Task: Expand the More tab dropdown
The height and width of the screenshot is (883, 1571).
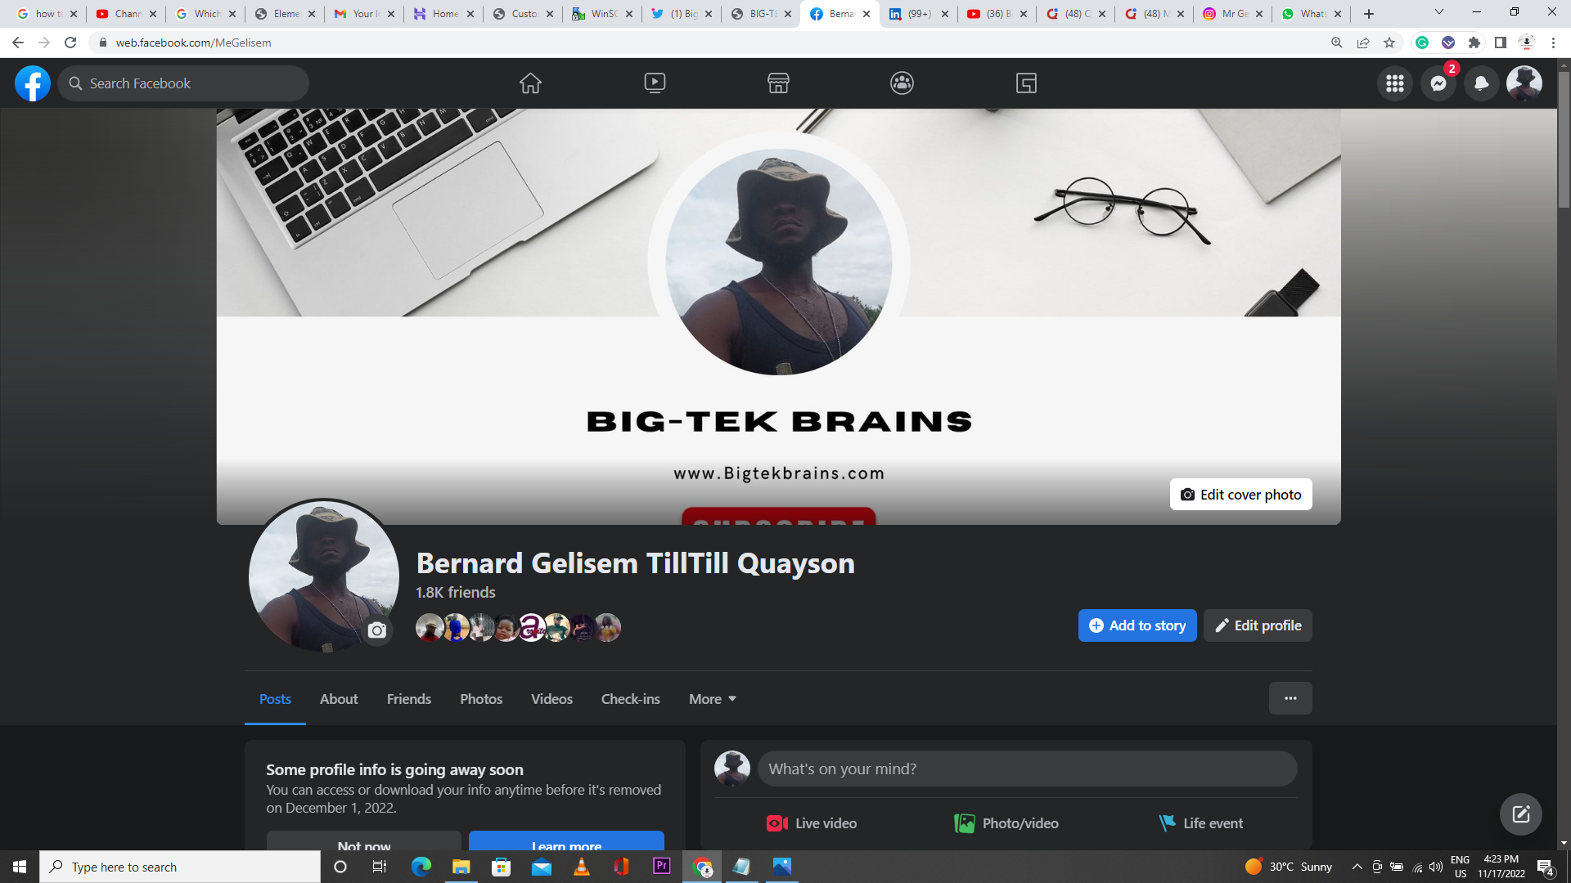Action: pyautogui.click(x=711, y=699)
